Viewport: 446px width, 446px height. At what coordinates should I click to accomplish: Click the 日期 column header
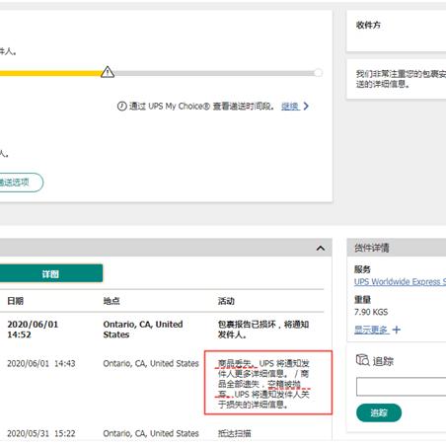(x=15, y=301)
